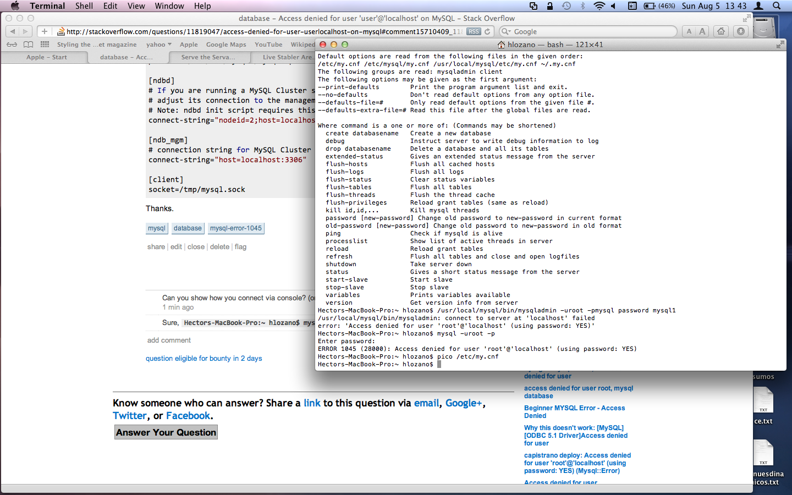The width and height of the screenshot is (792, 495).
Task: Click Safari's Home button
Action: click(x=721, y=31)
